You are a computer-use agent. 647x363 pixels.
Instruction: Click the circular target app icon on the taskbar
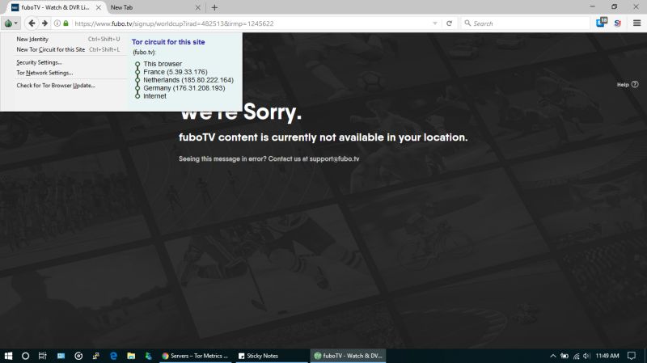78,356
